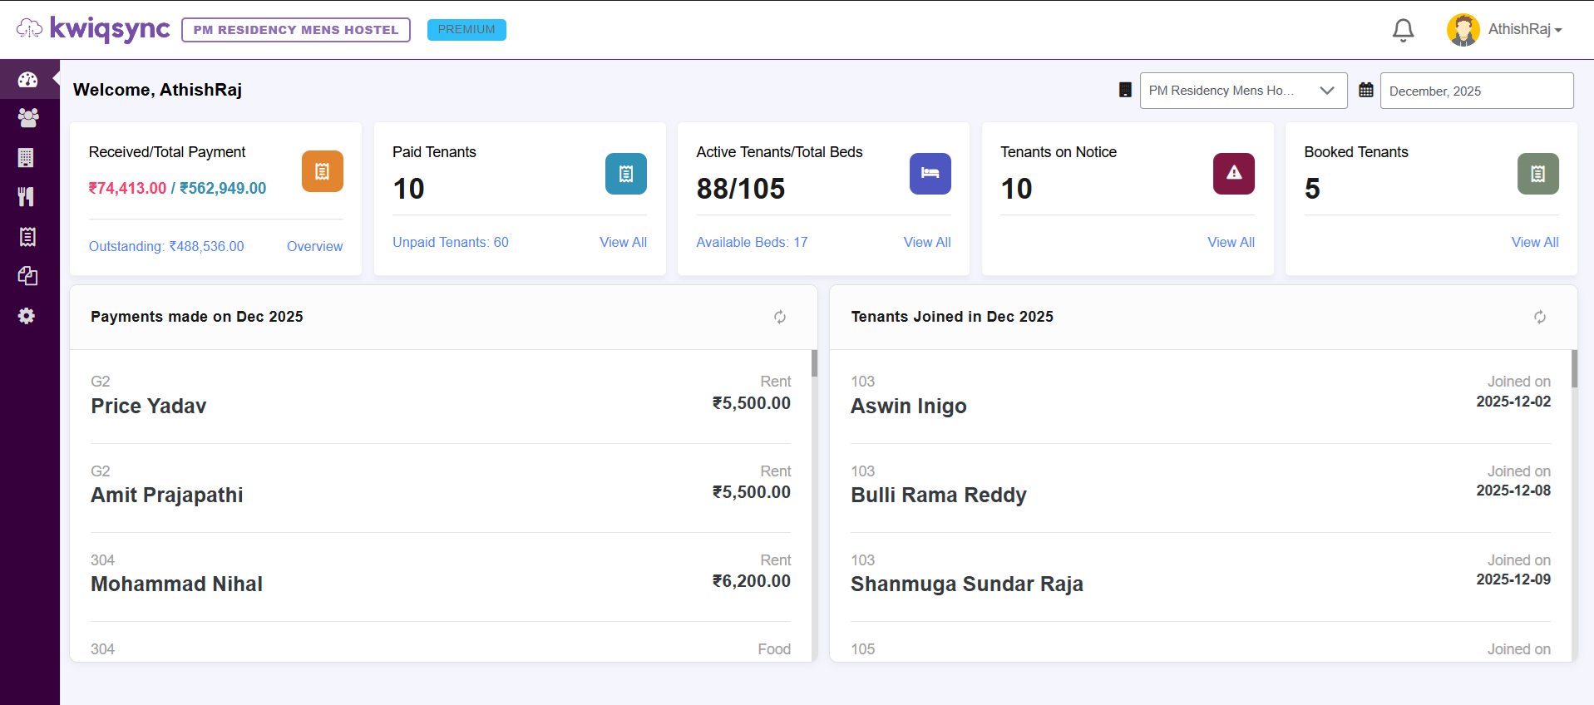
Task: Open the settings gear in sidebar
Action: pos(27,316)
